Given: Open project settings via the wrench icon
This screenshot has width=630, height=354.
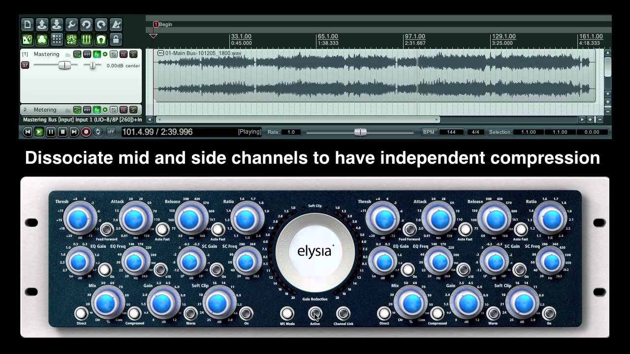Looking at the screenshot, I should [x=72, y=25].
